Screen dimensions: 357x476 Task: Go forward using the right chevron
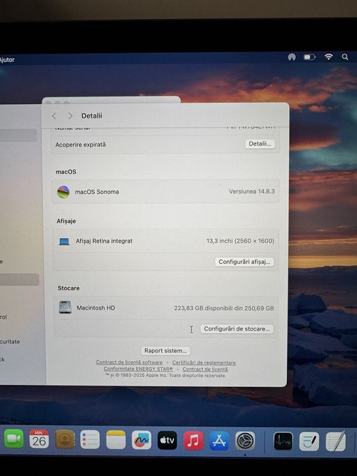coord(70,116)
